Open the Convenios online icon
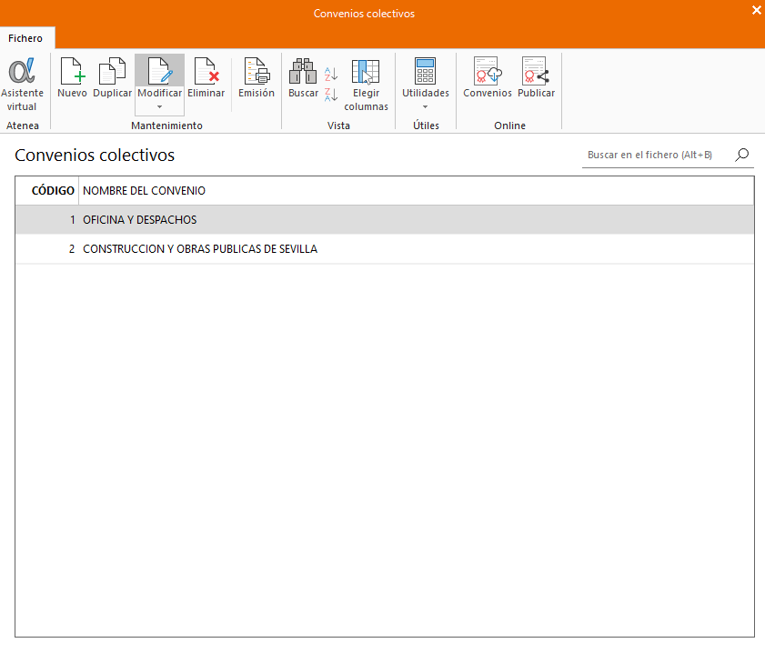 (x=488, y=72)
